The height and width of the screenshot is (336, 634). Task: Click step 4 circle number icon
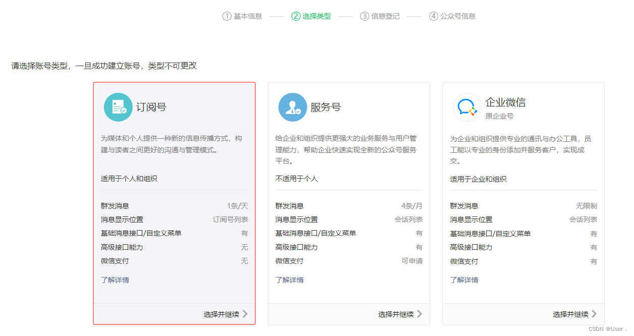(433, 16)
